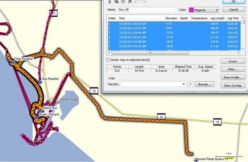Click the link arrow beside File/URL

point(190,84)
